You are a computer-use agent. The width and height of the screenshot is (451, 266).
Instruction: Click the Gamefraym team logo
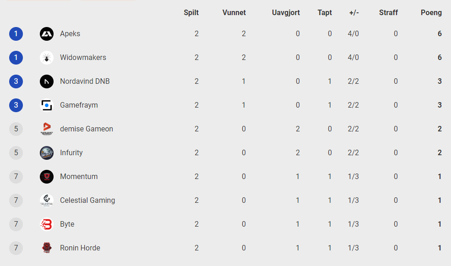[x=47, y=105]
